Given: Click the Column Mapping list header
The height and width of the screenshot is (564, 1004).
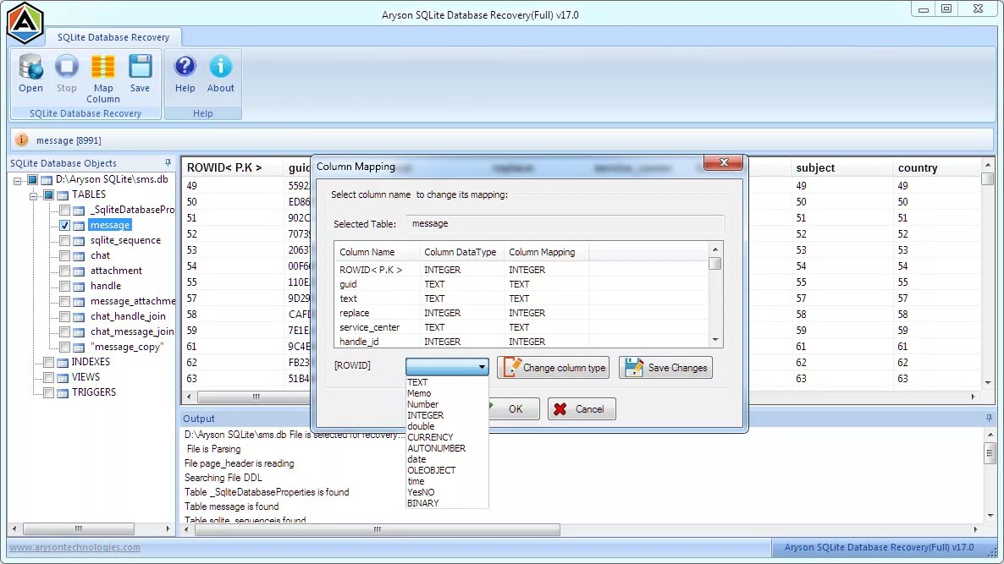Looking at the screenshot, I should coord(546,252).
